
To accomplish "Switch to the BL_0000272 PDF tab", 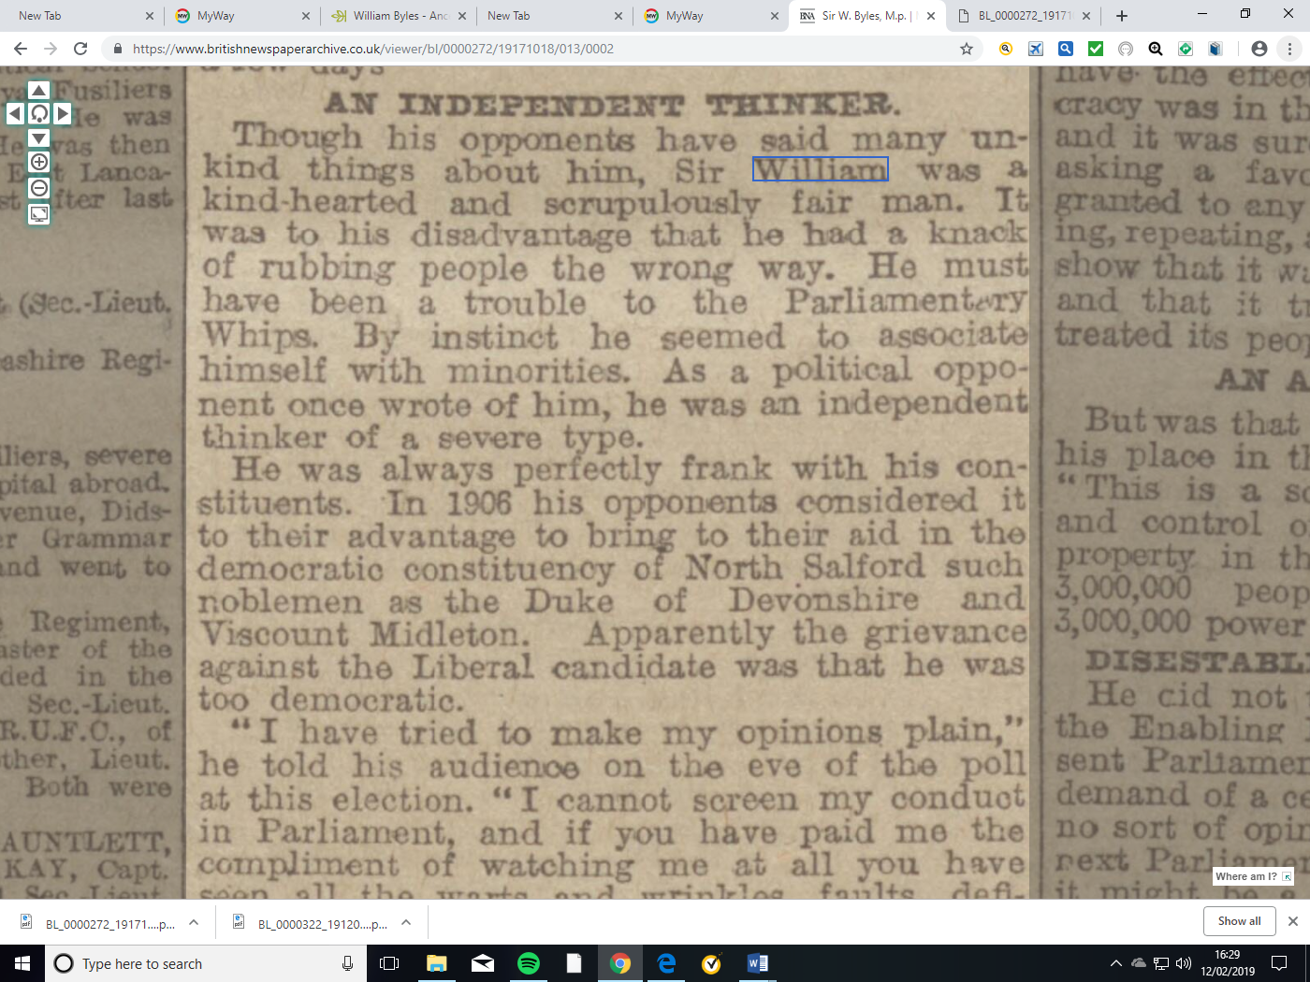I will coord(1022,16).
